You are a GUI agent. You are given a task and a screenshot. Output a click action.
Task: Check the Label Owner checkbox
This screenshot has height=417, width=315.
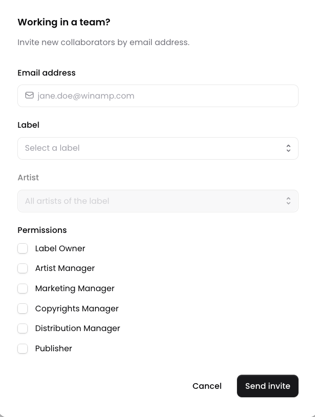pos(23,248)
